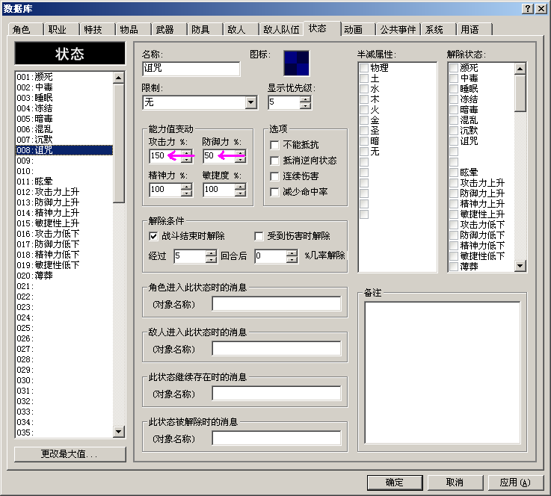Click the 攻击力 % value field
This screenshot has height=496, width=551.
(x=165, y=156)
